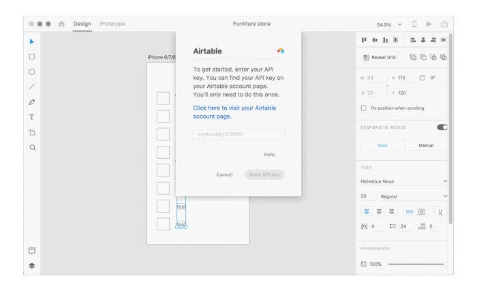Screen dimensions: 477x306
Task: Choose Area Text mode
Action: [422, 212]
